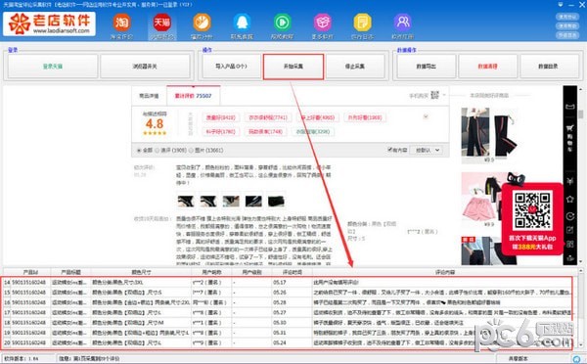
Task: Click the software version 1.84 status text
Action: point(21,359)
